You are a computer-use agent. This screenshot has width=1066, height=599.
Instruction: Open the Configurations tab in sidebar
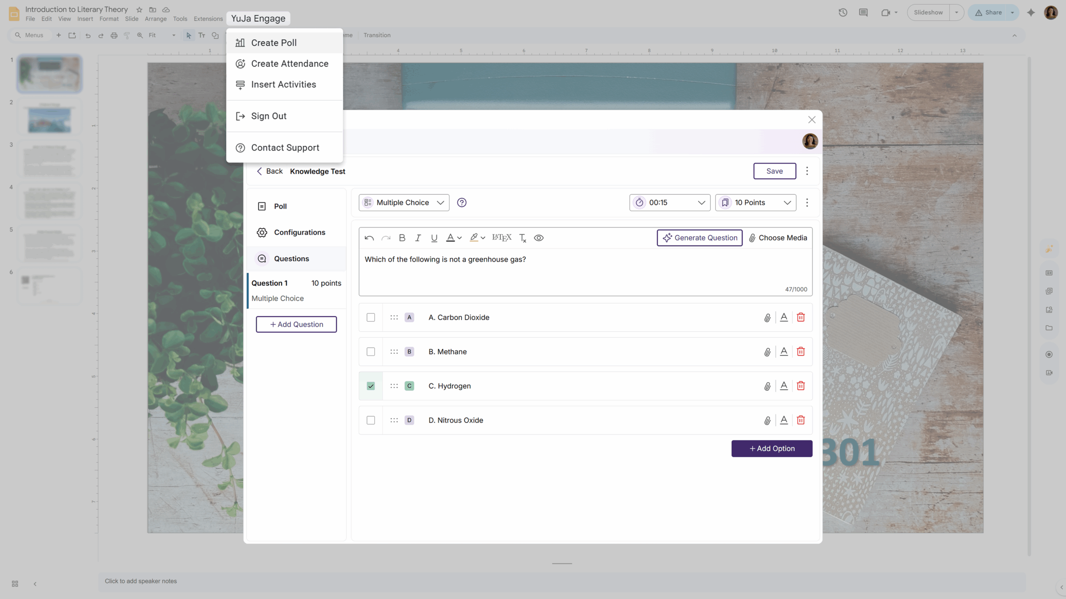point(299,233)
